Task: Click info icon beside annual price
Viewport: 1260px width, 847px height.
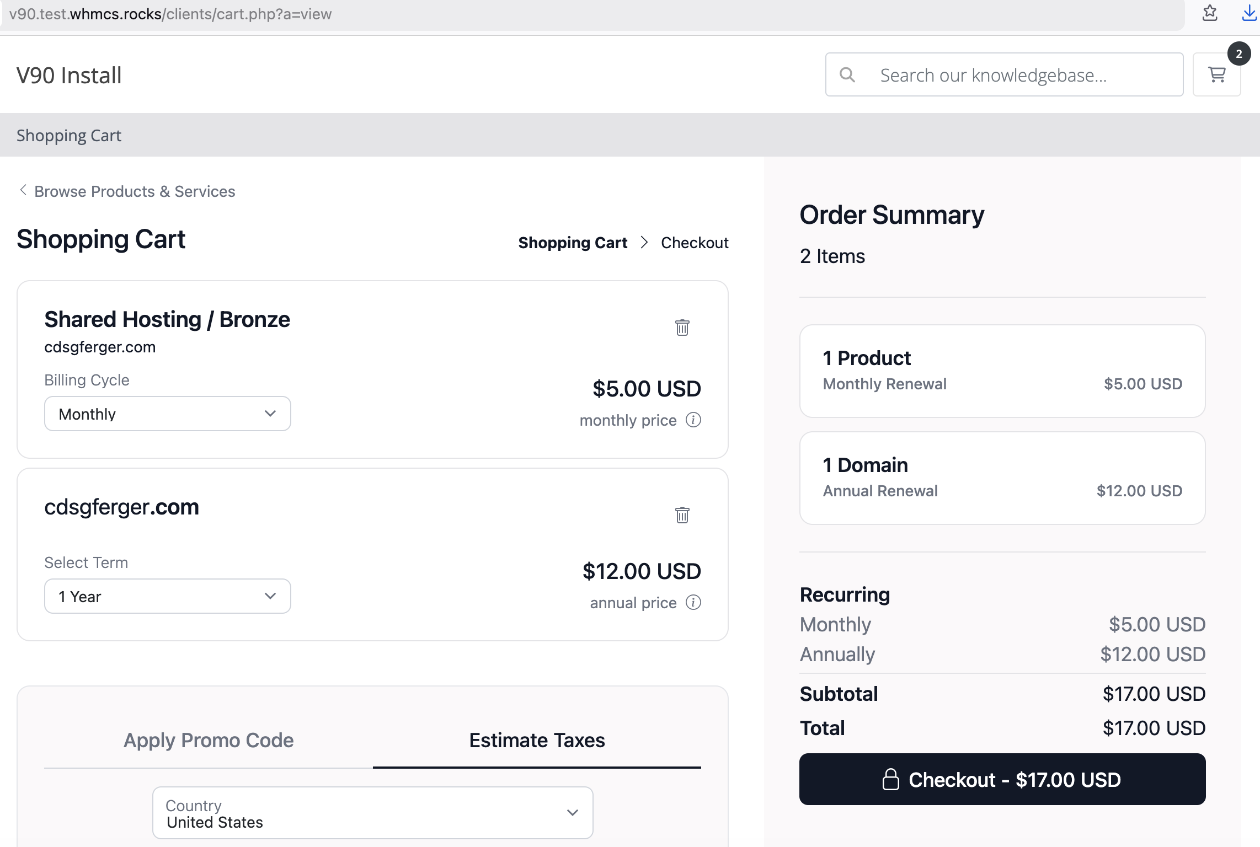Action: click(693, 603)
